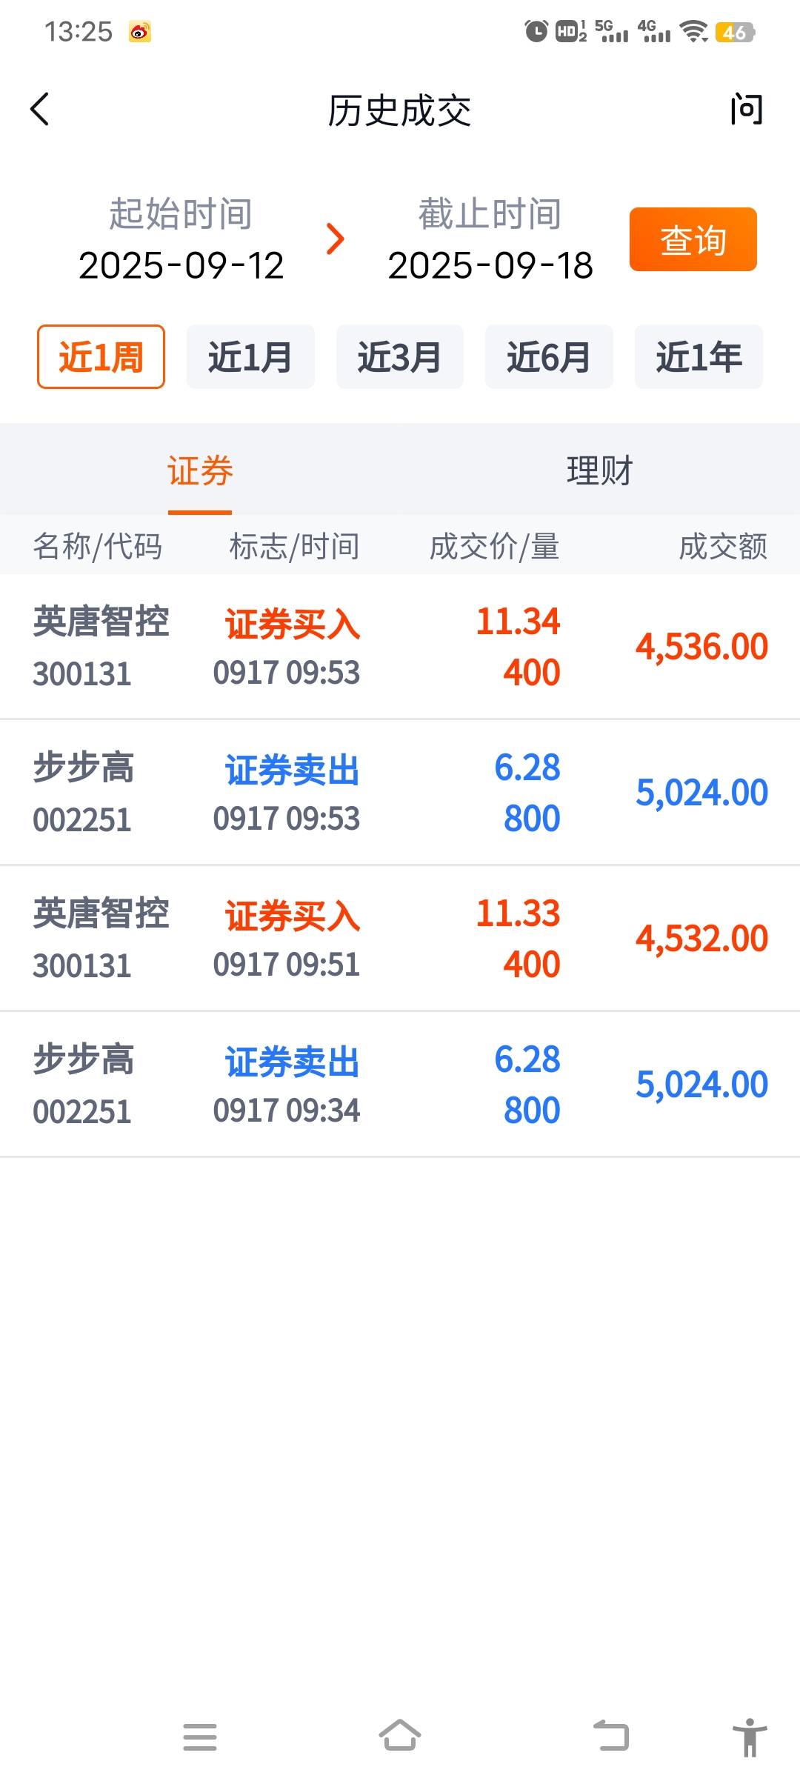
Task: Tap the orange chevron between dates
Action: [x=336, y=239]
